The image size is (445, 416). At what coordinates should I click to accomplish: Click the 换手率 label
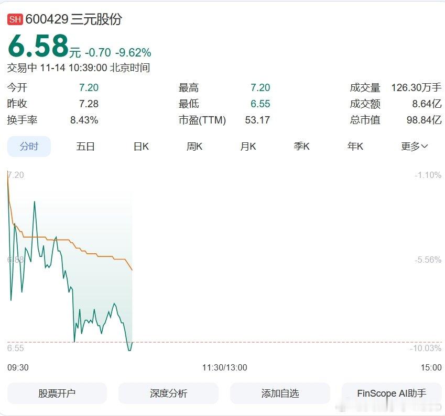(x=22, y=120)
